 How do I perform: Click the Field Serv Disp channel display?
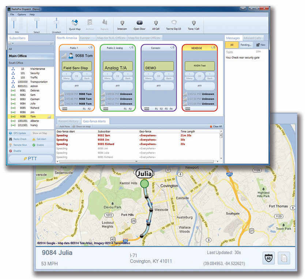77,66
